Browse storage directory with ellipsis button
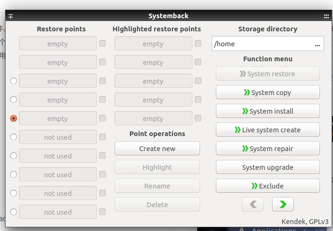 point(318,44)
